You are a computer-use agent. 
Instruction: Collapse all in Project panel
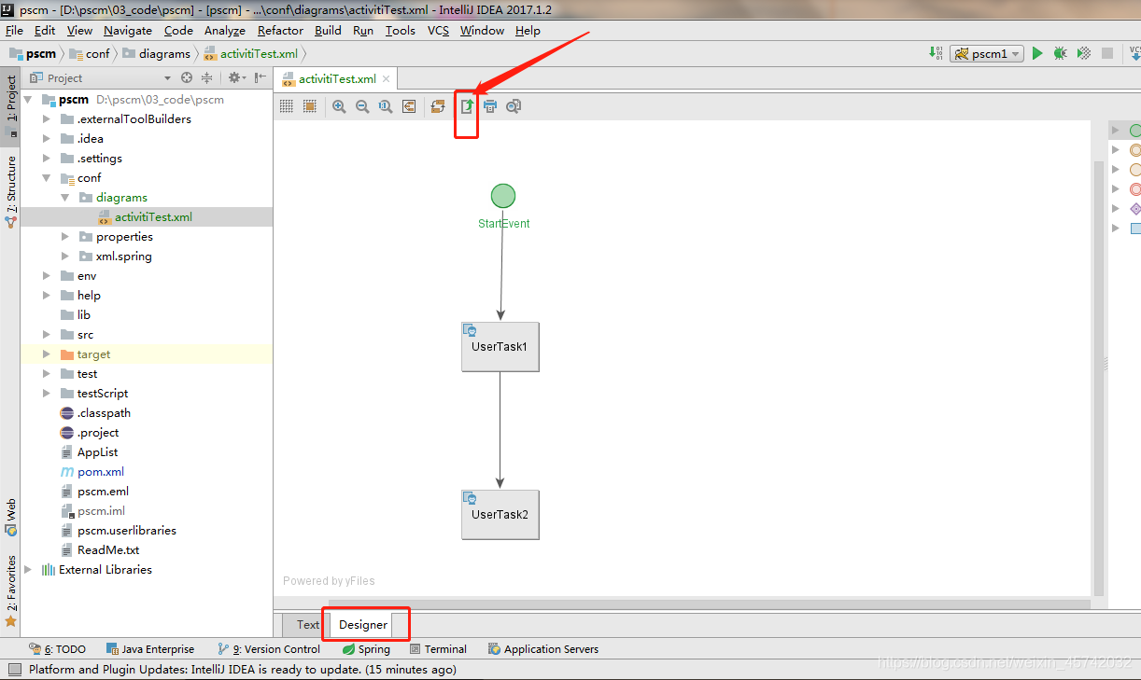coord(209,77)
